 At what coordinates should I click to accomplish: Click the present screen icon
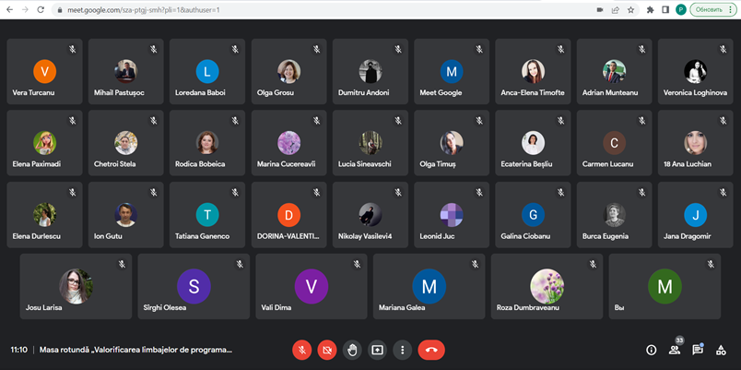point(377,350)
